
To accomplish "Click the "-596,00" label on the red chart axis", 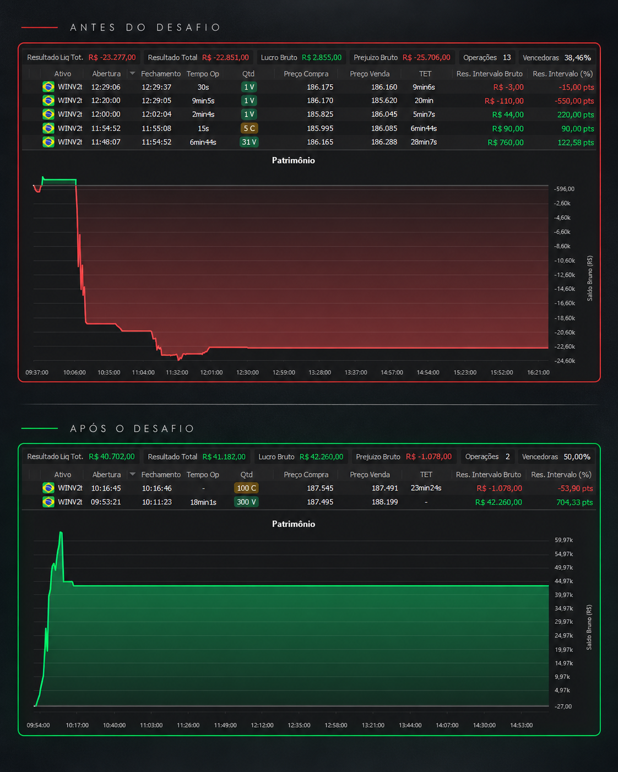I will click(x=564, y=189).
